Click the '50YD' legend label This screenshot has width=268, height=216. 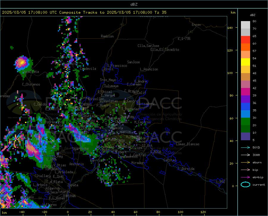[256, 147]
